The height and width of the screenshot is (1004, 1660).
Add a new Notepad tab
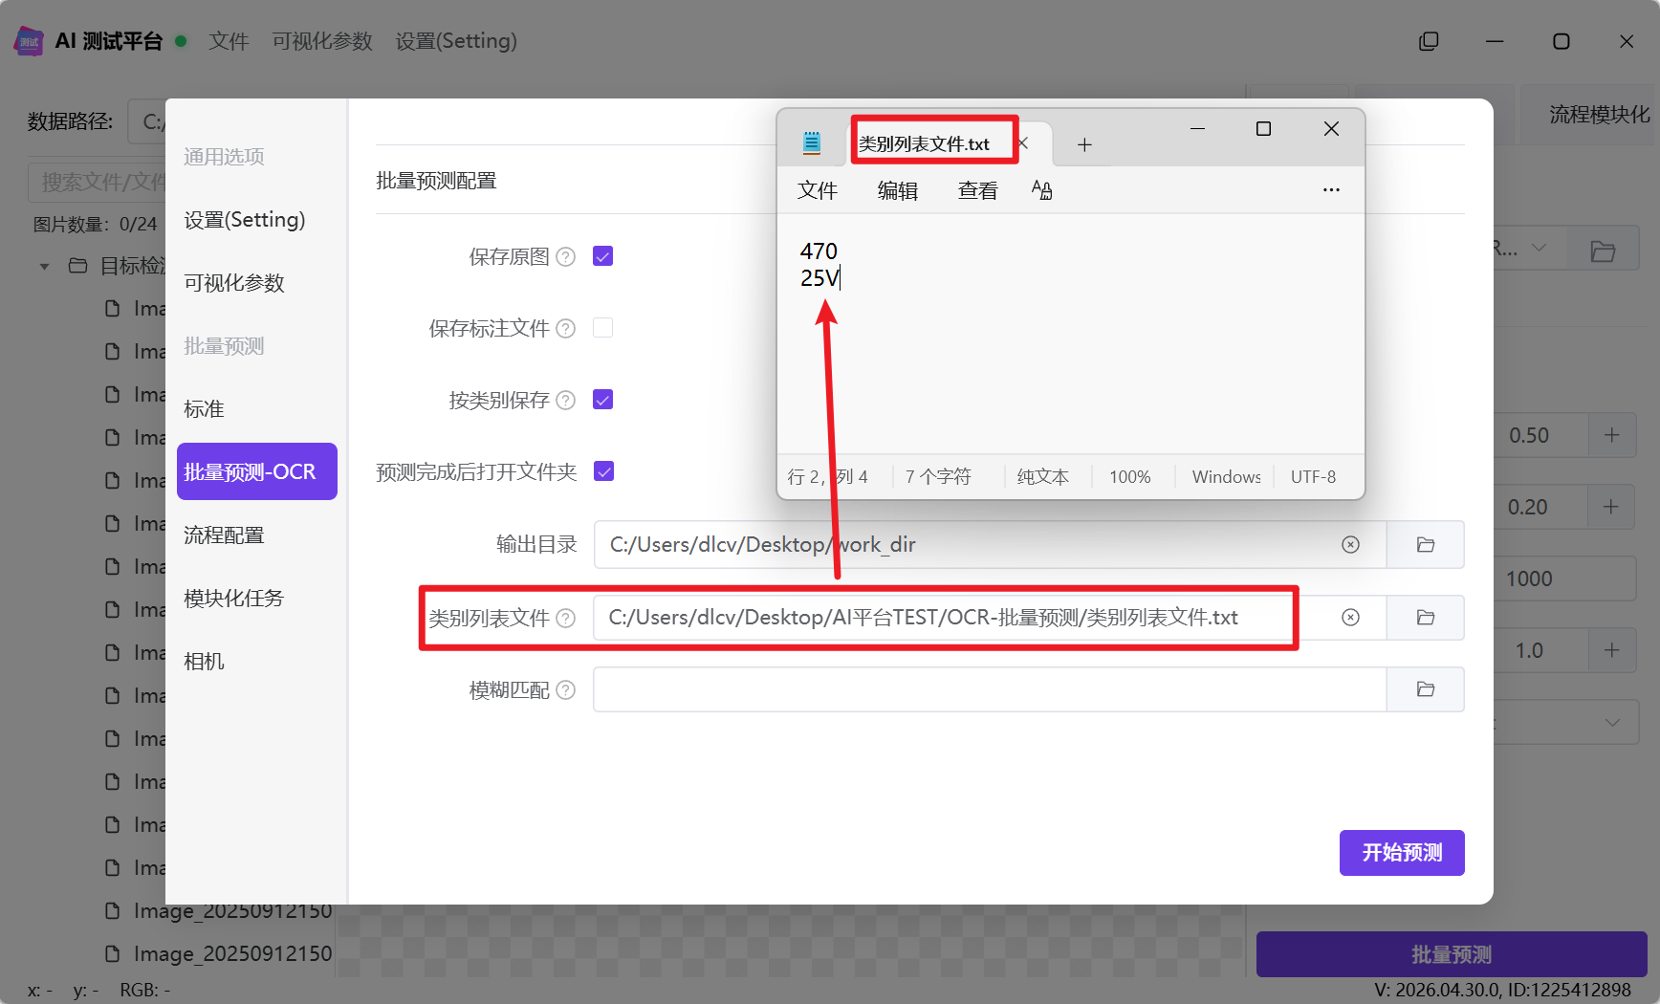1084,144
